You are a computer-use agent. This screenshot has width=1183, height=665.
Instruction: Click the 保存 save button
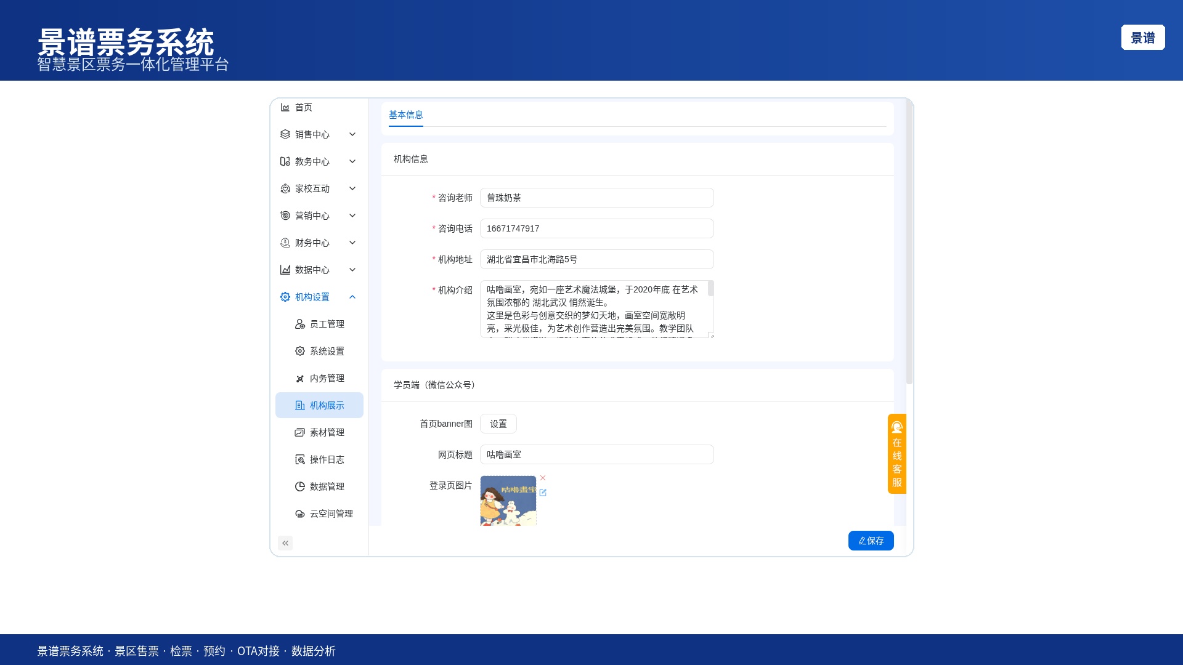click(871, 541)
